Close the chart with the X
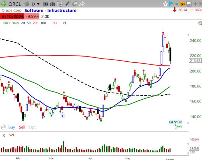 (200, 4)
